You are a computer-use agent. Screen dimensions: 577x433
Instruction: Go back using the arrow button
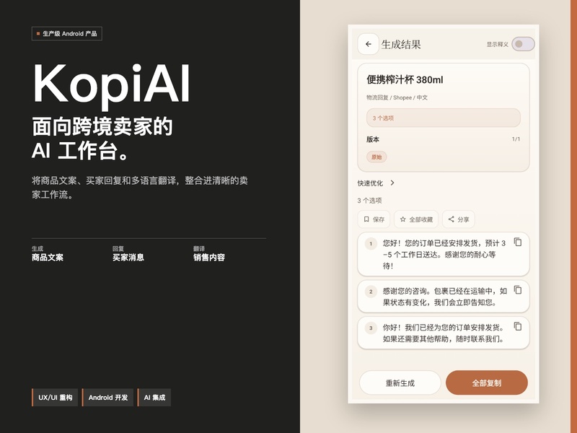tap(368, 44)
